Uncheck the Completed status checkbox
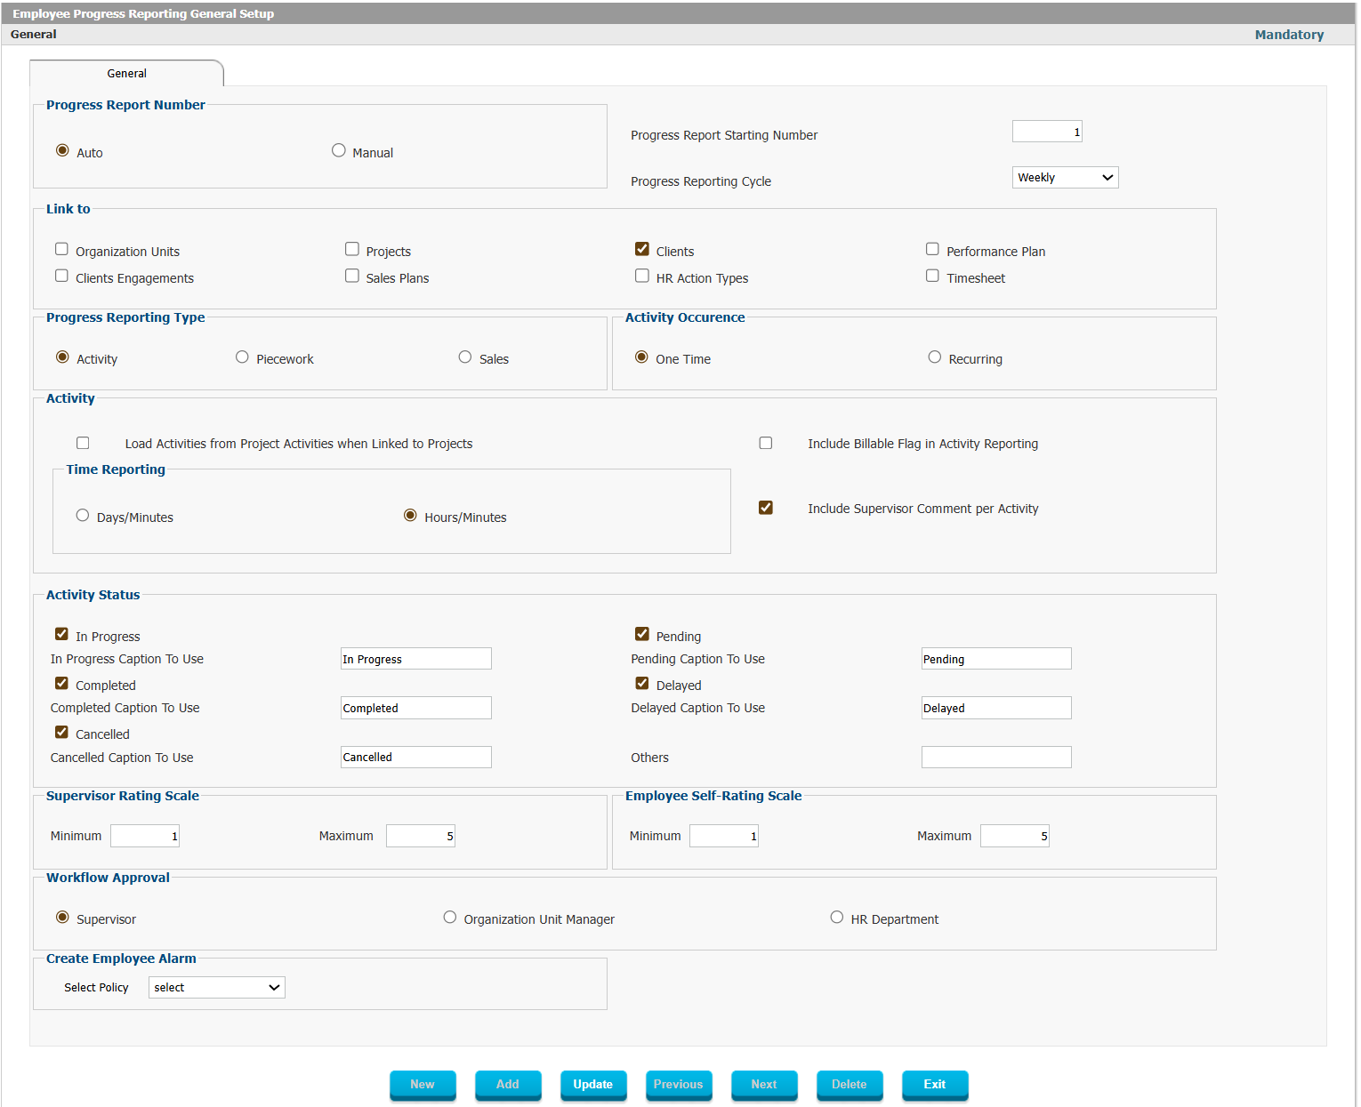This screenshot has height=1107, width=1361. pyautogui.click(x=61, y=683)
